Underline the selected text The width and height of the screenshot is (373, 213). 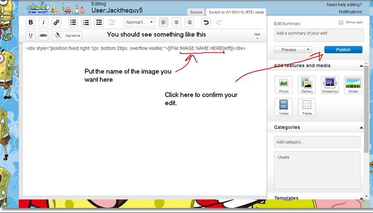(31, 35)
